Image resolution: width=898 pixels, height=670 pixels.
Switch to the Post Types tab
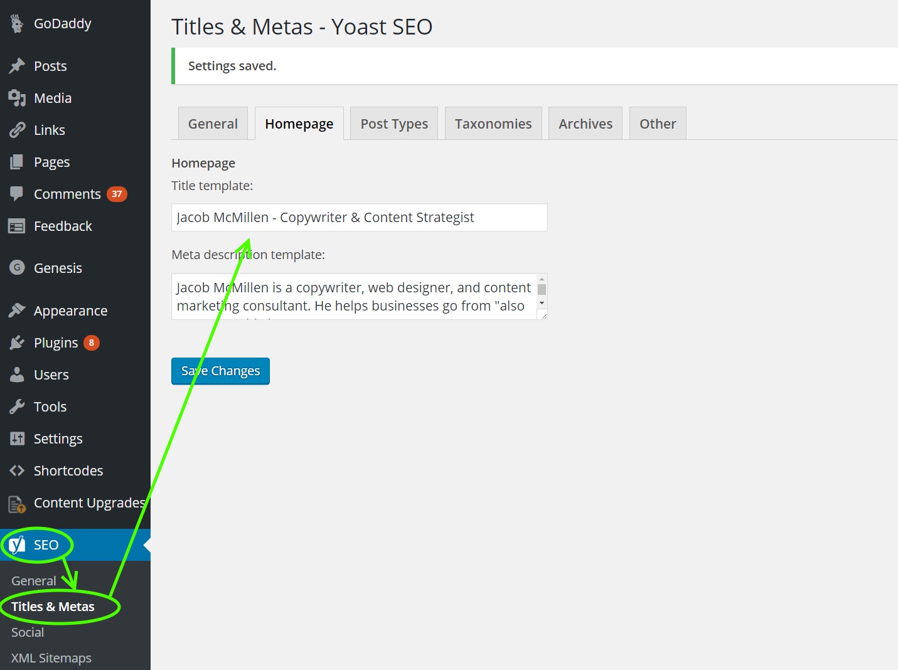[x=394, y=124]
